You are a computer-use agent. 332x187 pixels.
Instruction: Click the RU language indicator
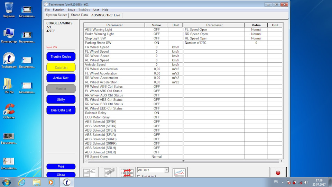(x=276, y=182)
